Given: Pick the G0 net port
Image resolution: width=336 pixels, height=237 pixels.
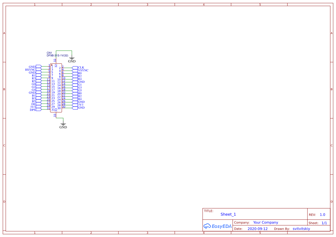Looking at the screenshot, I should tap(37, 84).
